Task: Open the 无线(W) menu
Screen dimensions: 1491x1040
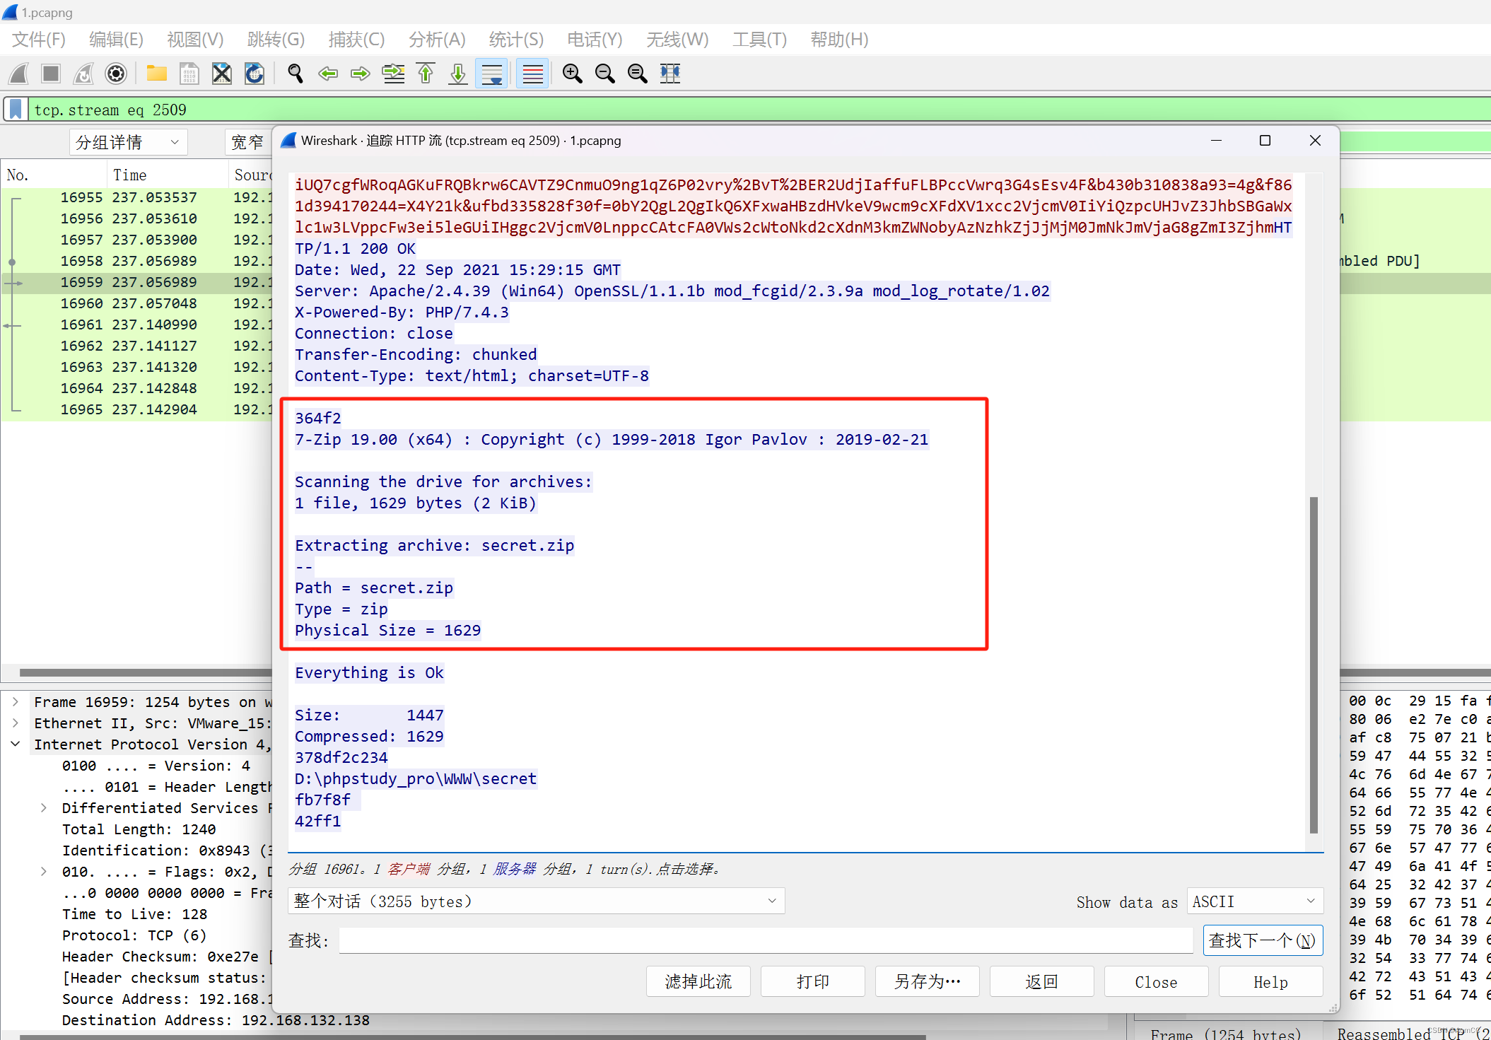Action: tap(678, 40)
